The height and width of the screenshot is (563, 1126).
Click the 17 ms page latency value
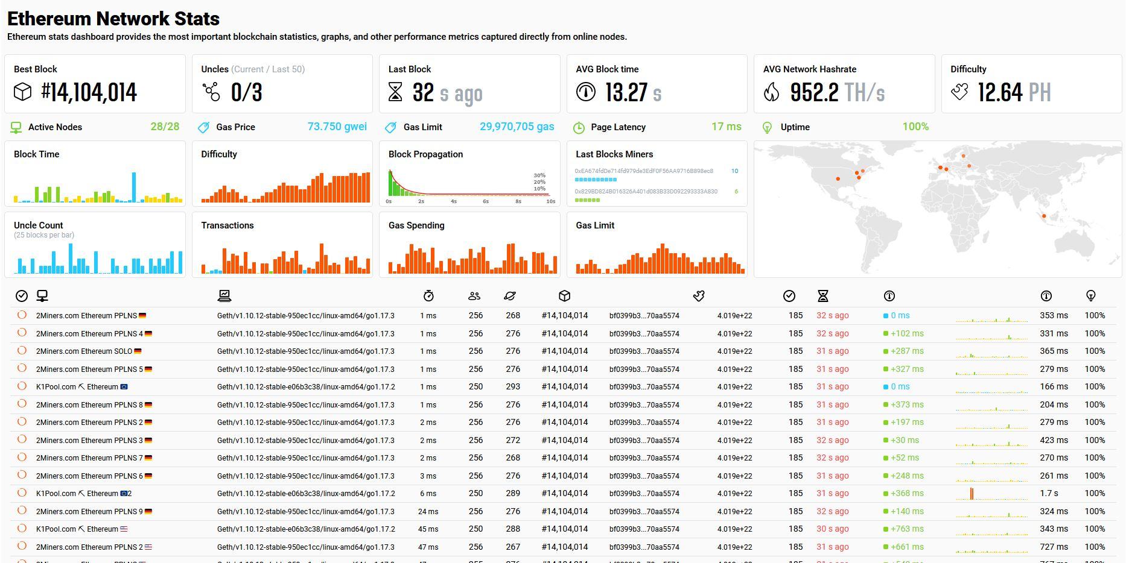coord(727,127)
